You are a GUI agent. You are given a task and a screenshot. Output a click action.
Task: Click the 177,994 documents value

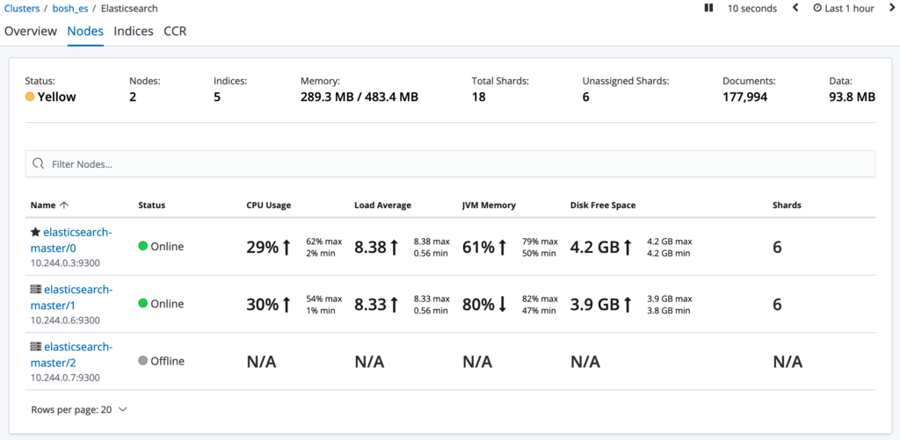(744, 97)
